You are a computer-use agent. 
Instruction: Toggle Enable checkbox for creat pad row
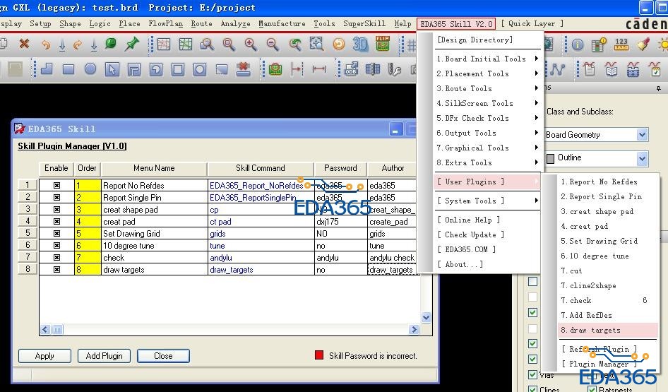coord(56,221)
